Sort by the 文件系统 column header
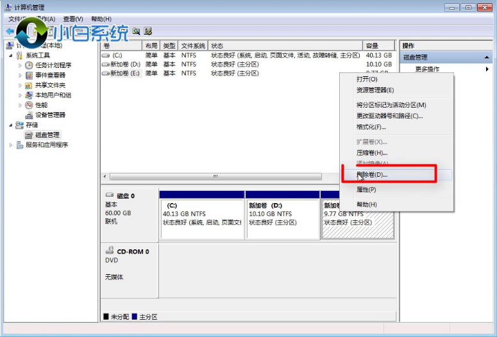The image size is (497, 337). pos(193,46)
